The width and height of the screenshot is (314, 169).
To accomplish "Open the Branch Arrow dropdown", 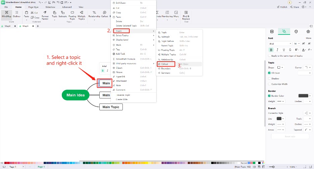I will click(280, 130).
